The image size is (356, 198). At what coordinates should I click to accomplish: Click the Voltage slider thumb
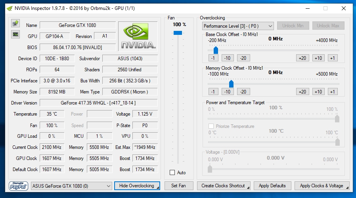[210, 169]
